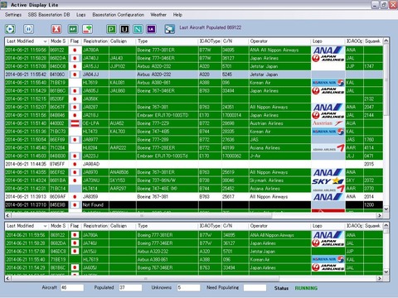
Task: Click Austrian Airlines operator cell
Action: [279, 123]
